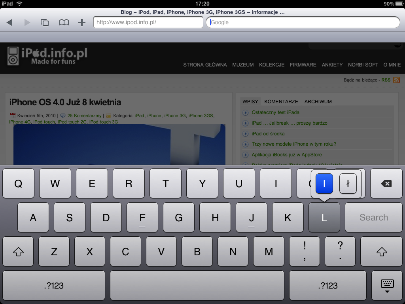405x304 pixels.
Task: Select the ł accented popup option
Action: [348, 184]
